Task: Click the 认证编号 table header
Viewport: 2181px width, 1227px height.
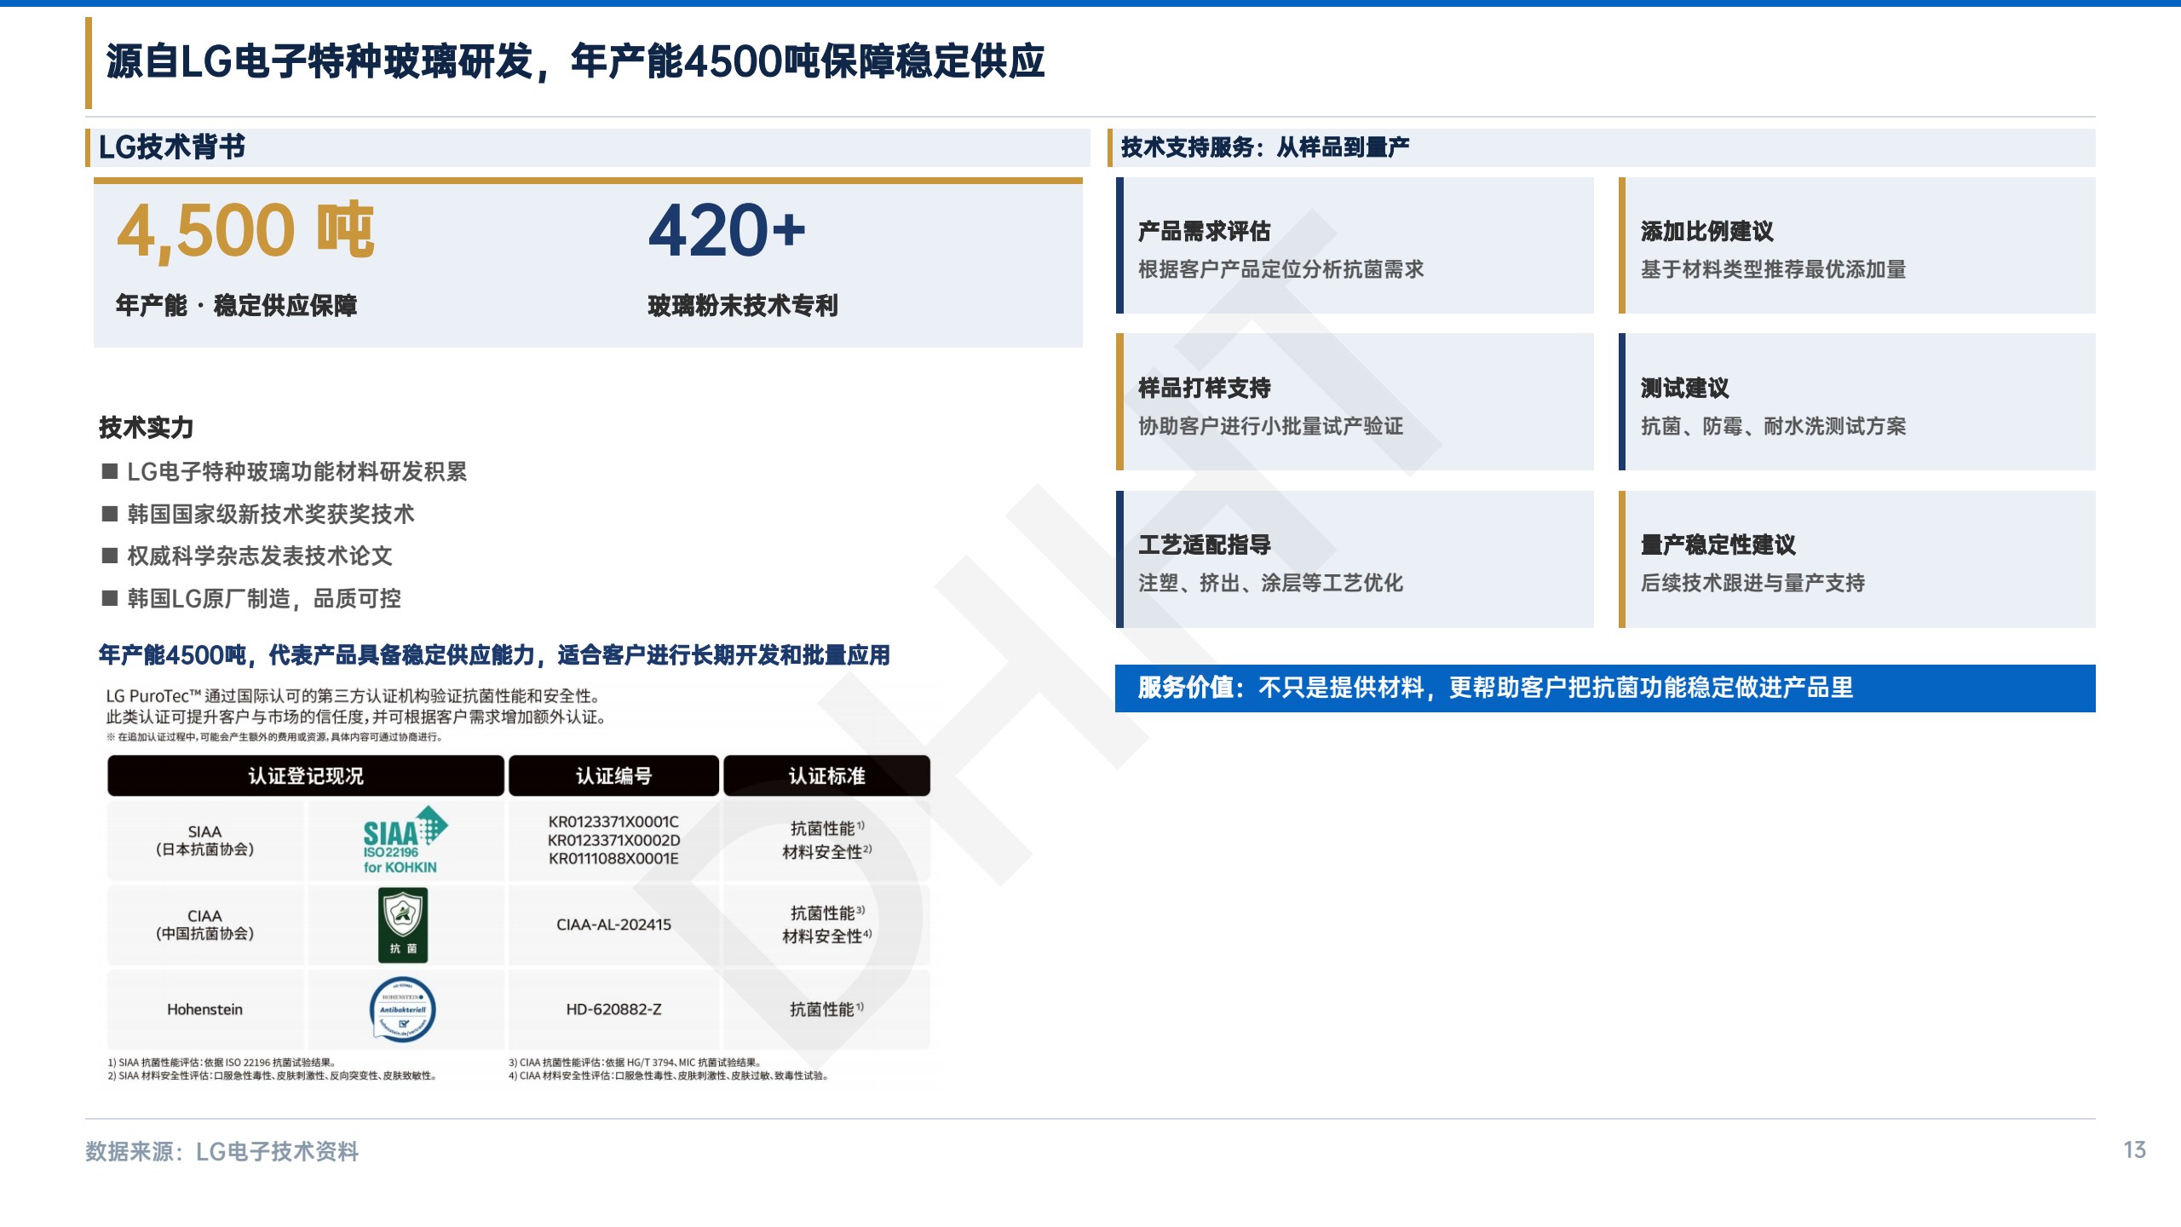Action: coord(613,775)
